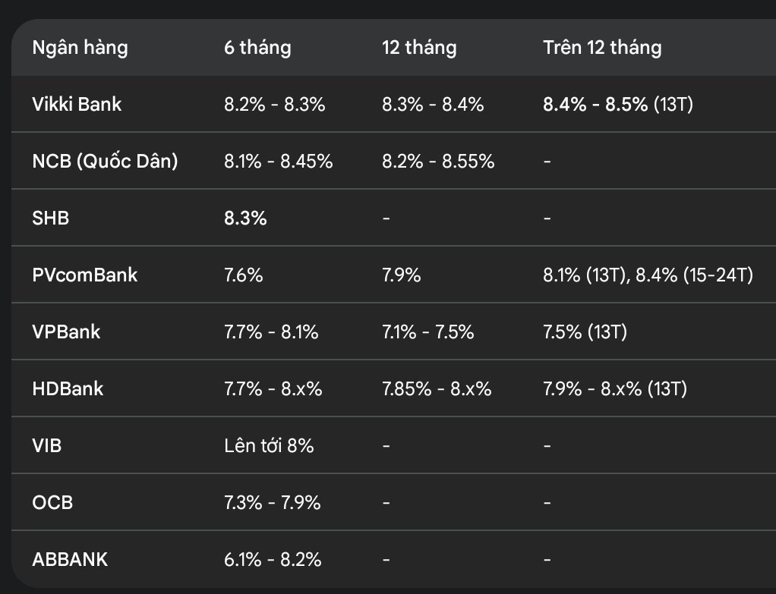Select the VPBank bank name
Viewport: 776px width, 594px height.
pos(66,332)
